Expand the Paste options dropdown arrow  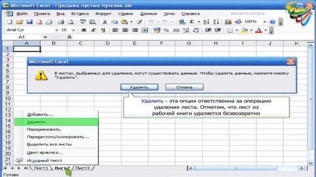(131, 22)
